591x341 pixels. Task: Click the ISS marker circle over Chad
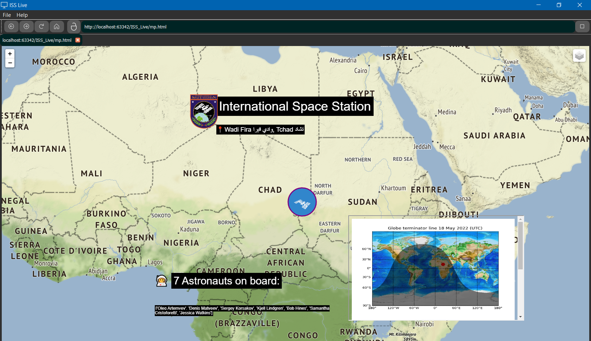[x=302, y=202]
